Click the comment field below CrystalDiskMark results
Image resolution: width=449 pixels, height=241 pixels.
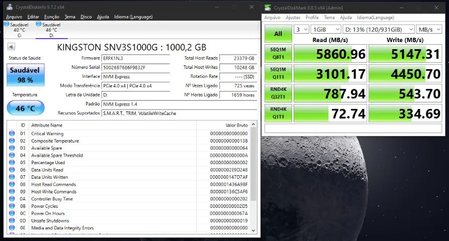coord(353,129)
